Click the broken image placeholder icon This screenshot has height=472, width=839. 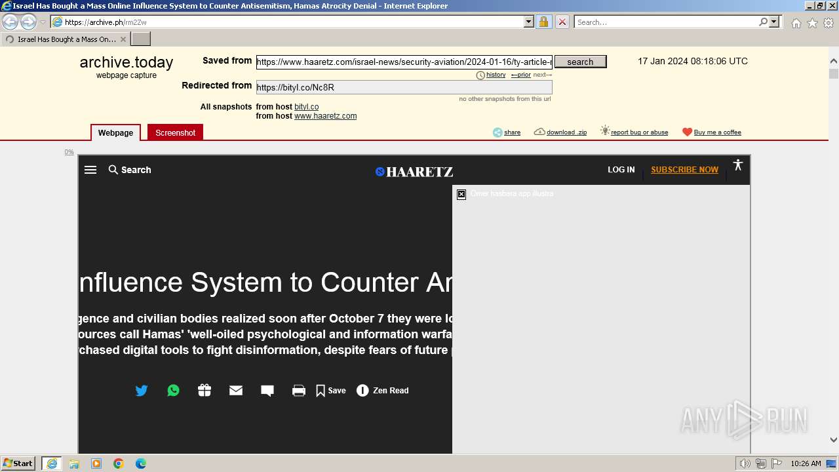[x=461, y=194]
